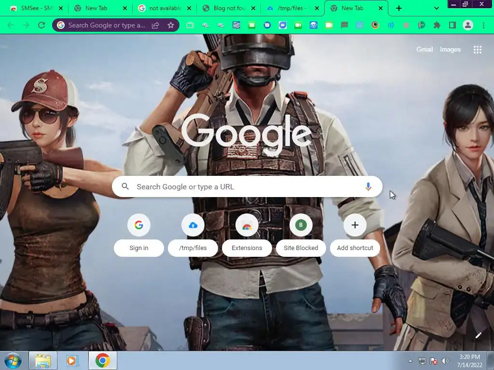Screen dimensions: 494x370
Task: Close the 'not available' tab
Action: point(189,9)
